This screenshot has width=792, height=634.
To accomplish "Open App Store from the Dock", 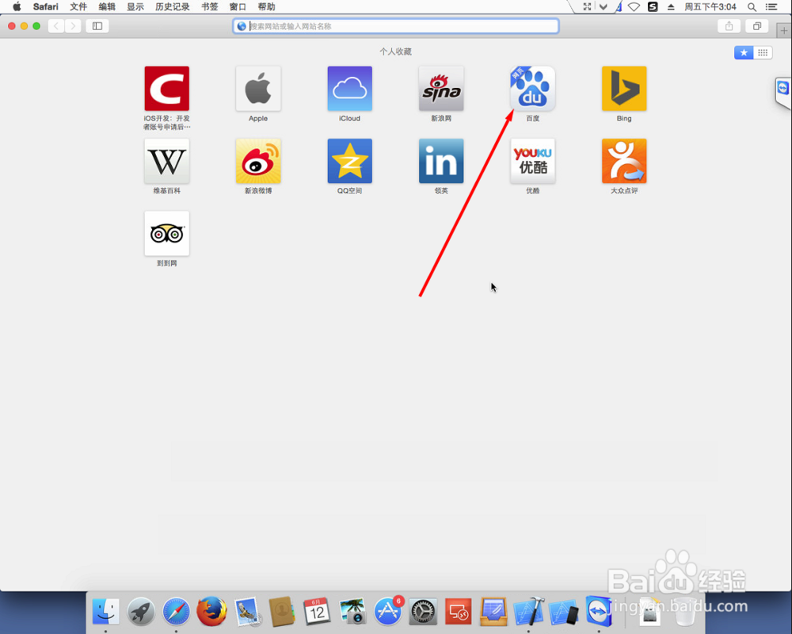I will point(388,611).
